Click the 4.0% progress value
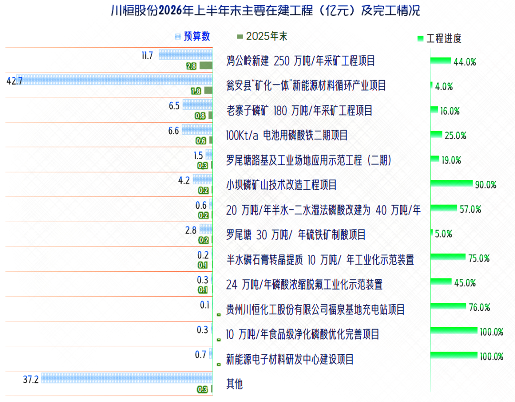 coord(444,87)
